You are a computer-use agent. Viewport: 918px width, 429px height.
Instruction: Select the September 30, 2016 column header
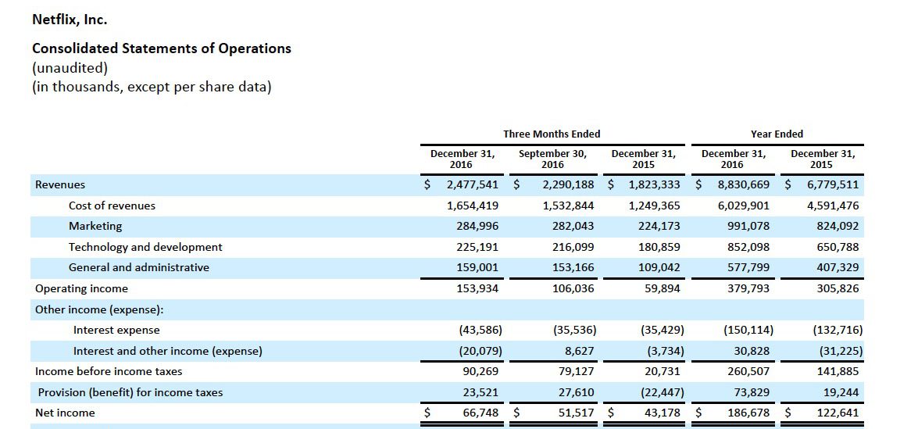[552, 159]
